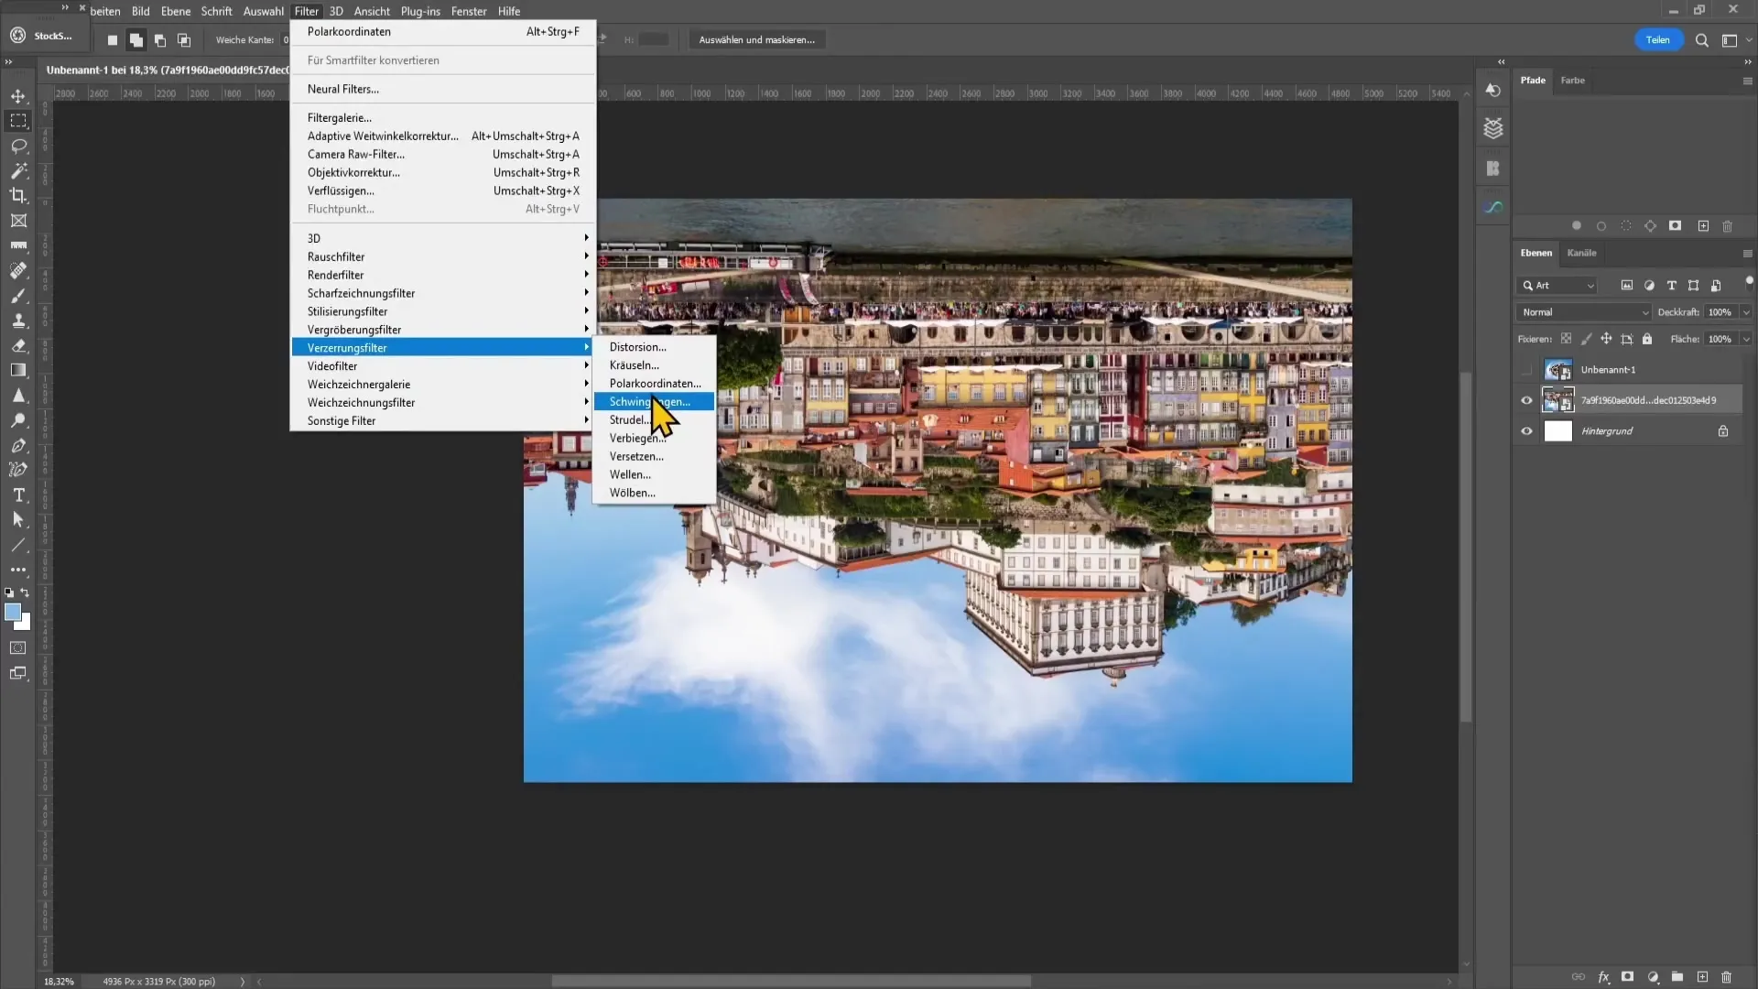Select the Type tool
This screenshot has width=1758, height=989.
point(18,495)
